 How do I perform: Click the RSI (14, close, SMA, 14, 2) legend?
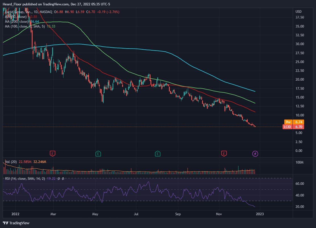click(x=25, y=179)
